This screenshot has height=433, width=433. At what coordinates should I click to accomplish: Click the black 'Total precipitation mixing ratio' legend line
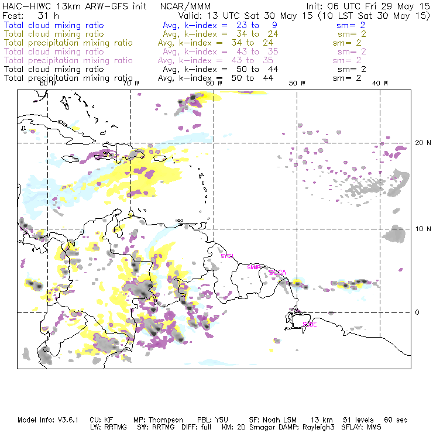click(68, 78)
